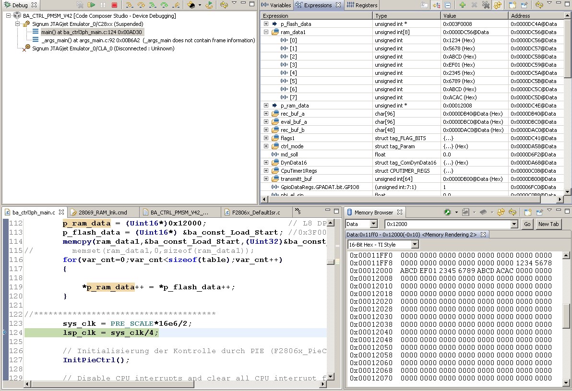This screenshot has width=572, height=391.
Task: Click the green chip Load Memory icon
Action: coord(447,212)
